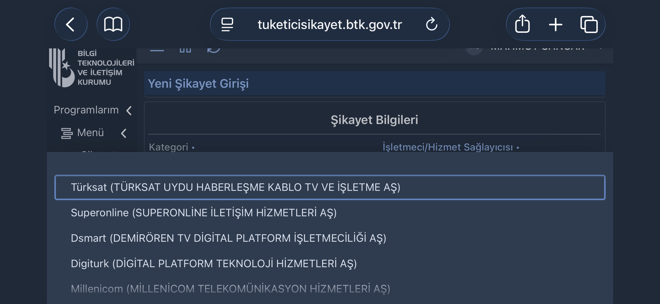Choose Superonline from the provider list
The height and width of the screenshot is (304, 660).
point(204,213)
